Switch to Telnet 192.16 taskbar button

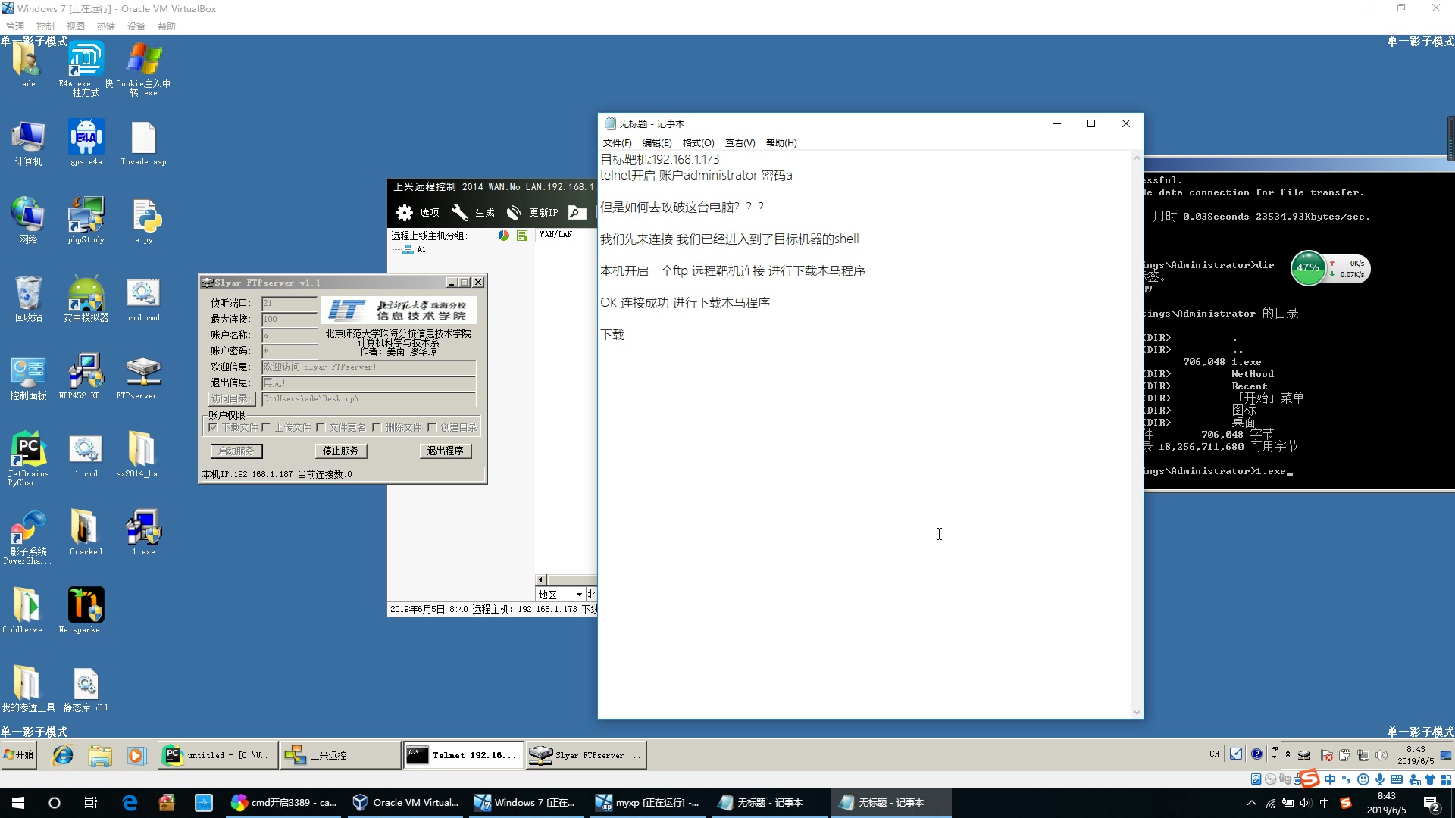point(463,755)
